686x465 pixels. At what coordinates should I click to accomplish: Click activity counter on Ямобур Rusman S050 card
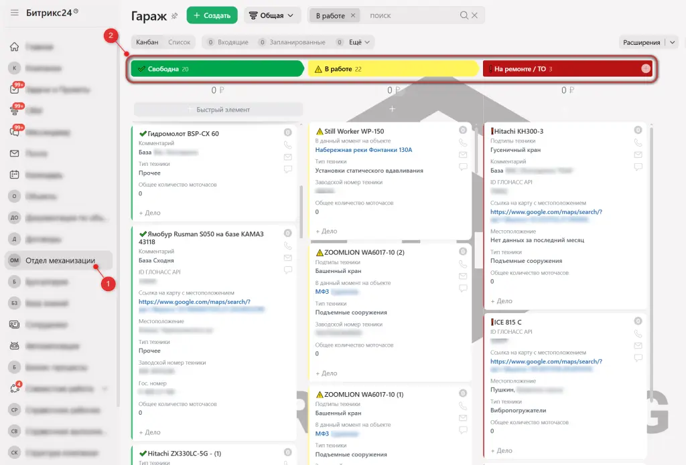288,233
